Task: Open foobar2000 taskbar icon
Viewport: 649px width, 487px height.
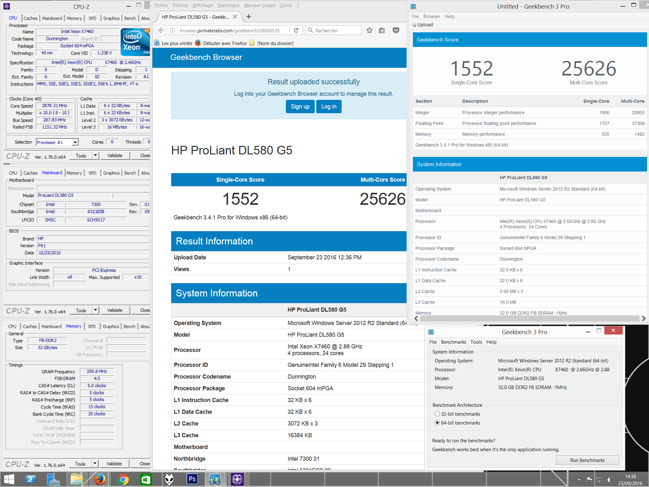Action: click(x=169, y=479)
